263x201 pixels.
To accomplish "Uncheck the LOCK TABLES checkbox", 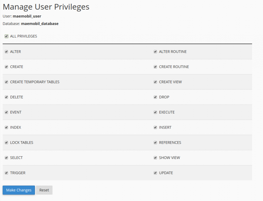I will click(x=7, y=143).
